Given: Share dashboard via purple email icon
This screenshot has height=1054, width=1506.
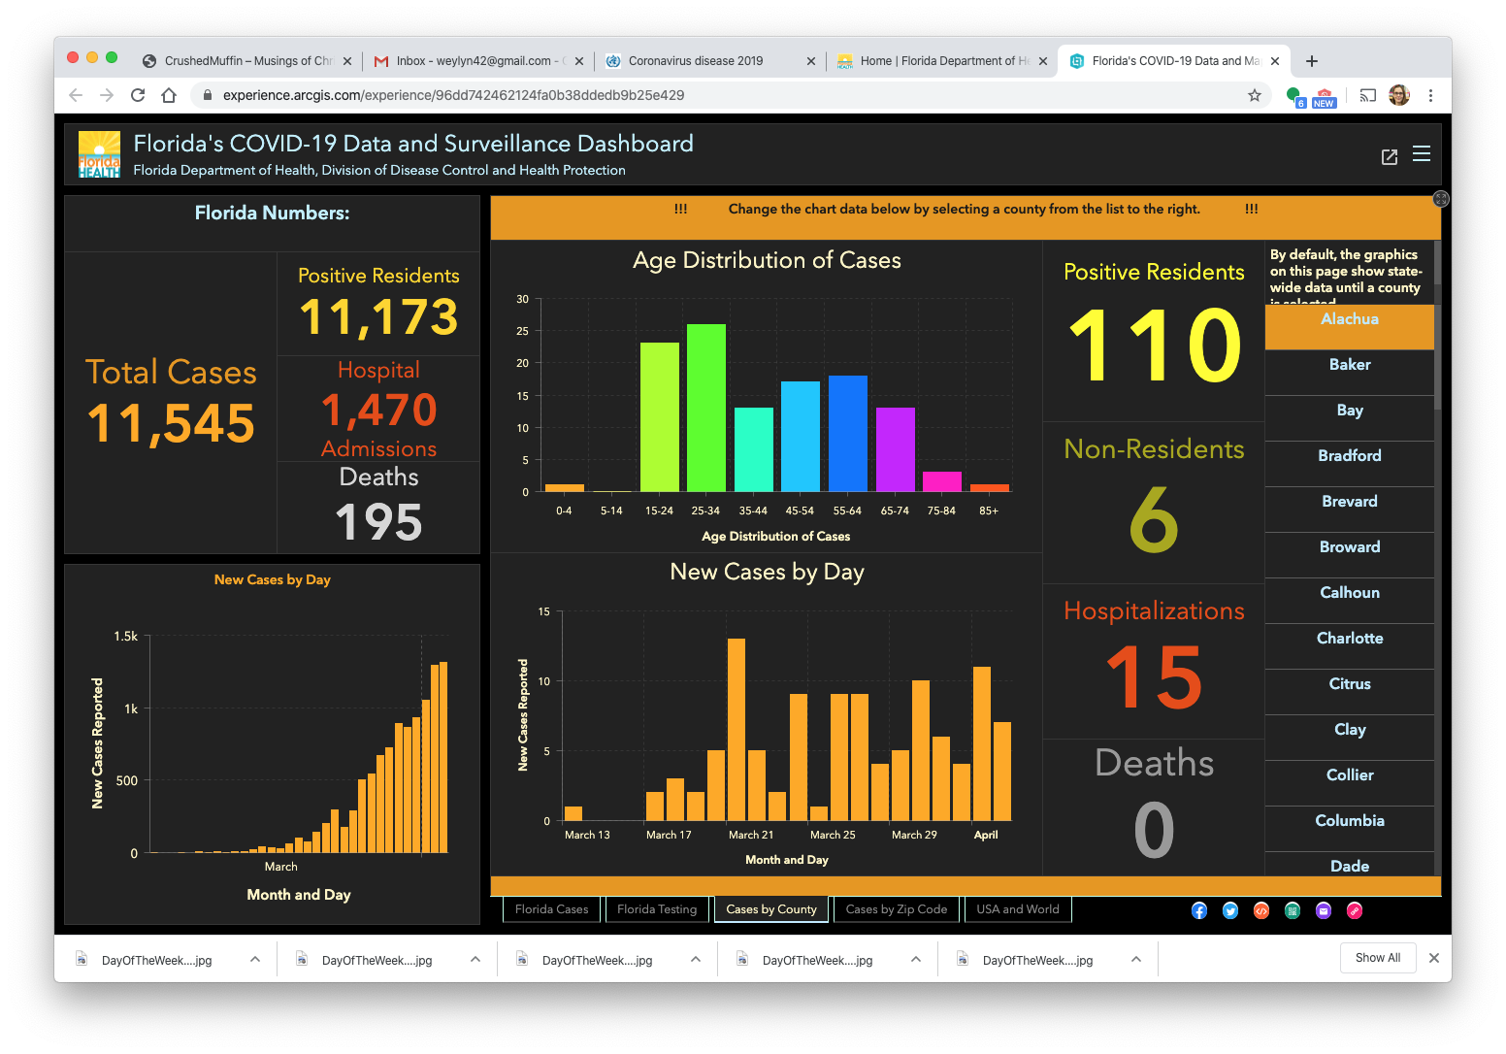Looking at the screenshot, I should click(x=1324, y=910).
